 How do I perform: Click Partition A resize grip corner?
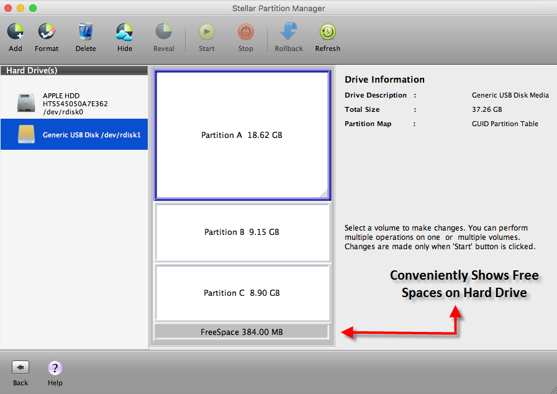(x=324, y=193)
